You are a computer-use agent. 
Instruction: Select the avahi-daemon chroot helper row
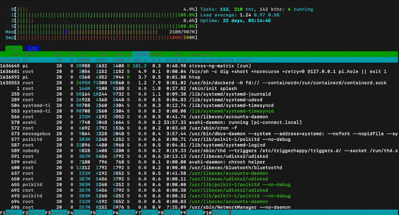pos(199,162)
